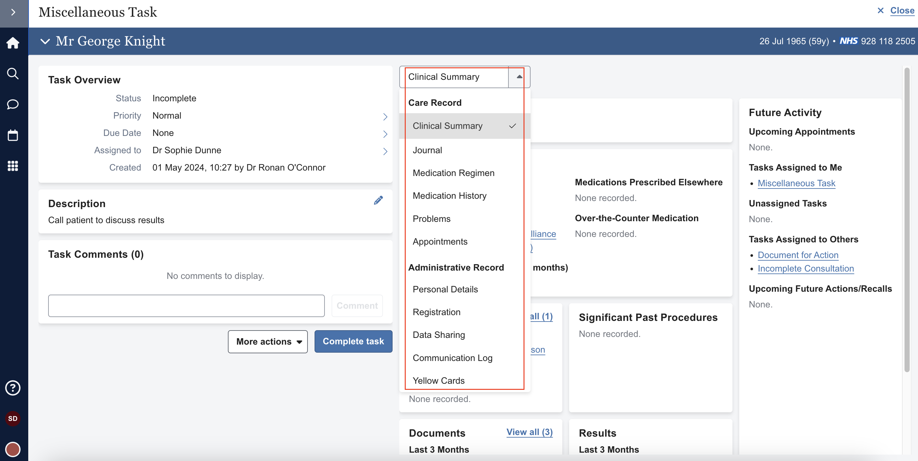Image resolution: width=918 pixels, height=461 pixels.
Task: Open the Document for Action link
Action: pos(798,255)
